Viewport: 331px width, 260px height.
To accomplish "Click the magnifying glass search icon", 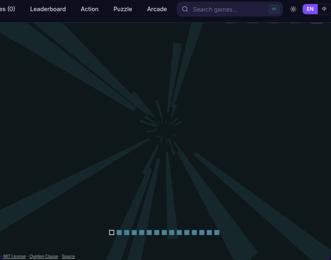I will (x=185, y=9).
